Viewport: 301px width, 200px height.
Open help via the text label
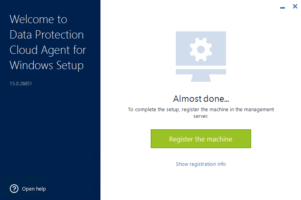[x=34, y=189]
